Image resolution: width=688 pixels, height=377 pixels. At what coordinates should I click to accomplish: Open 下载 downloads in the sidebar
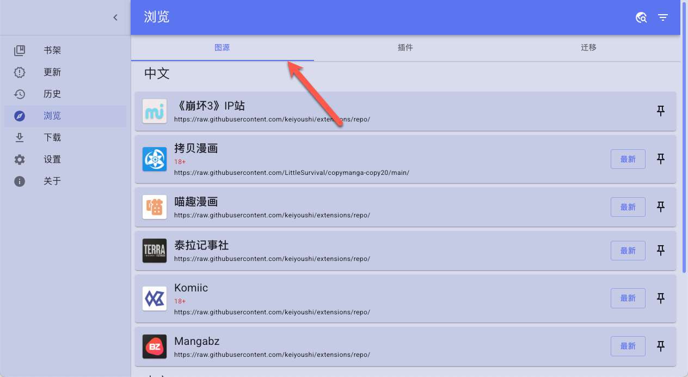65,138
